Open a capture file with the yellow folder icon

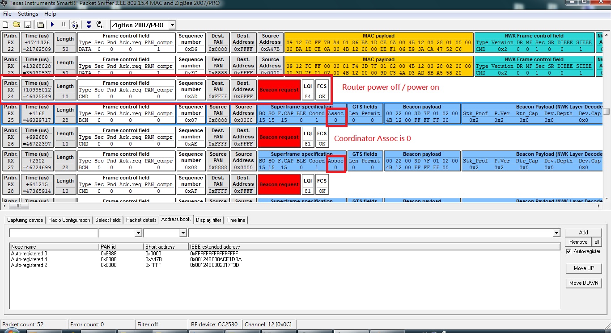point(17,25)
